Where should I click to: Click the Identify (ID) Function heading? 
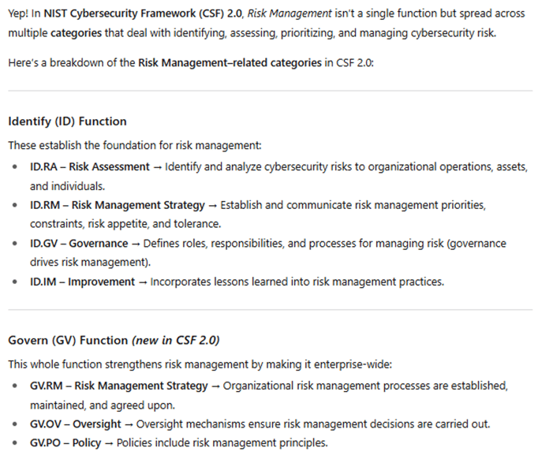[67, 121]
